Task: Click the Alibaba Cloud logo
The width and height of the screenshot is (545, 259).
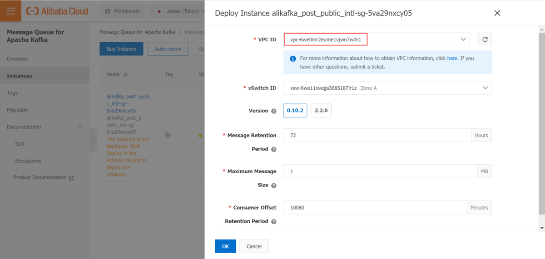Action: pos(57,11)
